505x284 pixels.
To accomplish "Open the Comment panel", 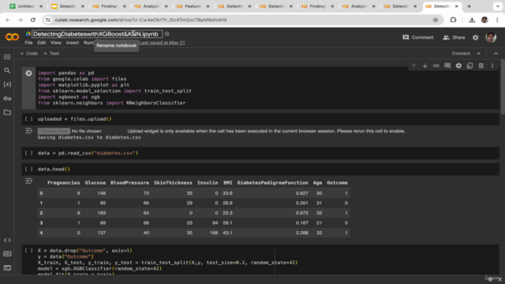I will tap(418, 37).
